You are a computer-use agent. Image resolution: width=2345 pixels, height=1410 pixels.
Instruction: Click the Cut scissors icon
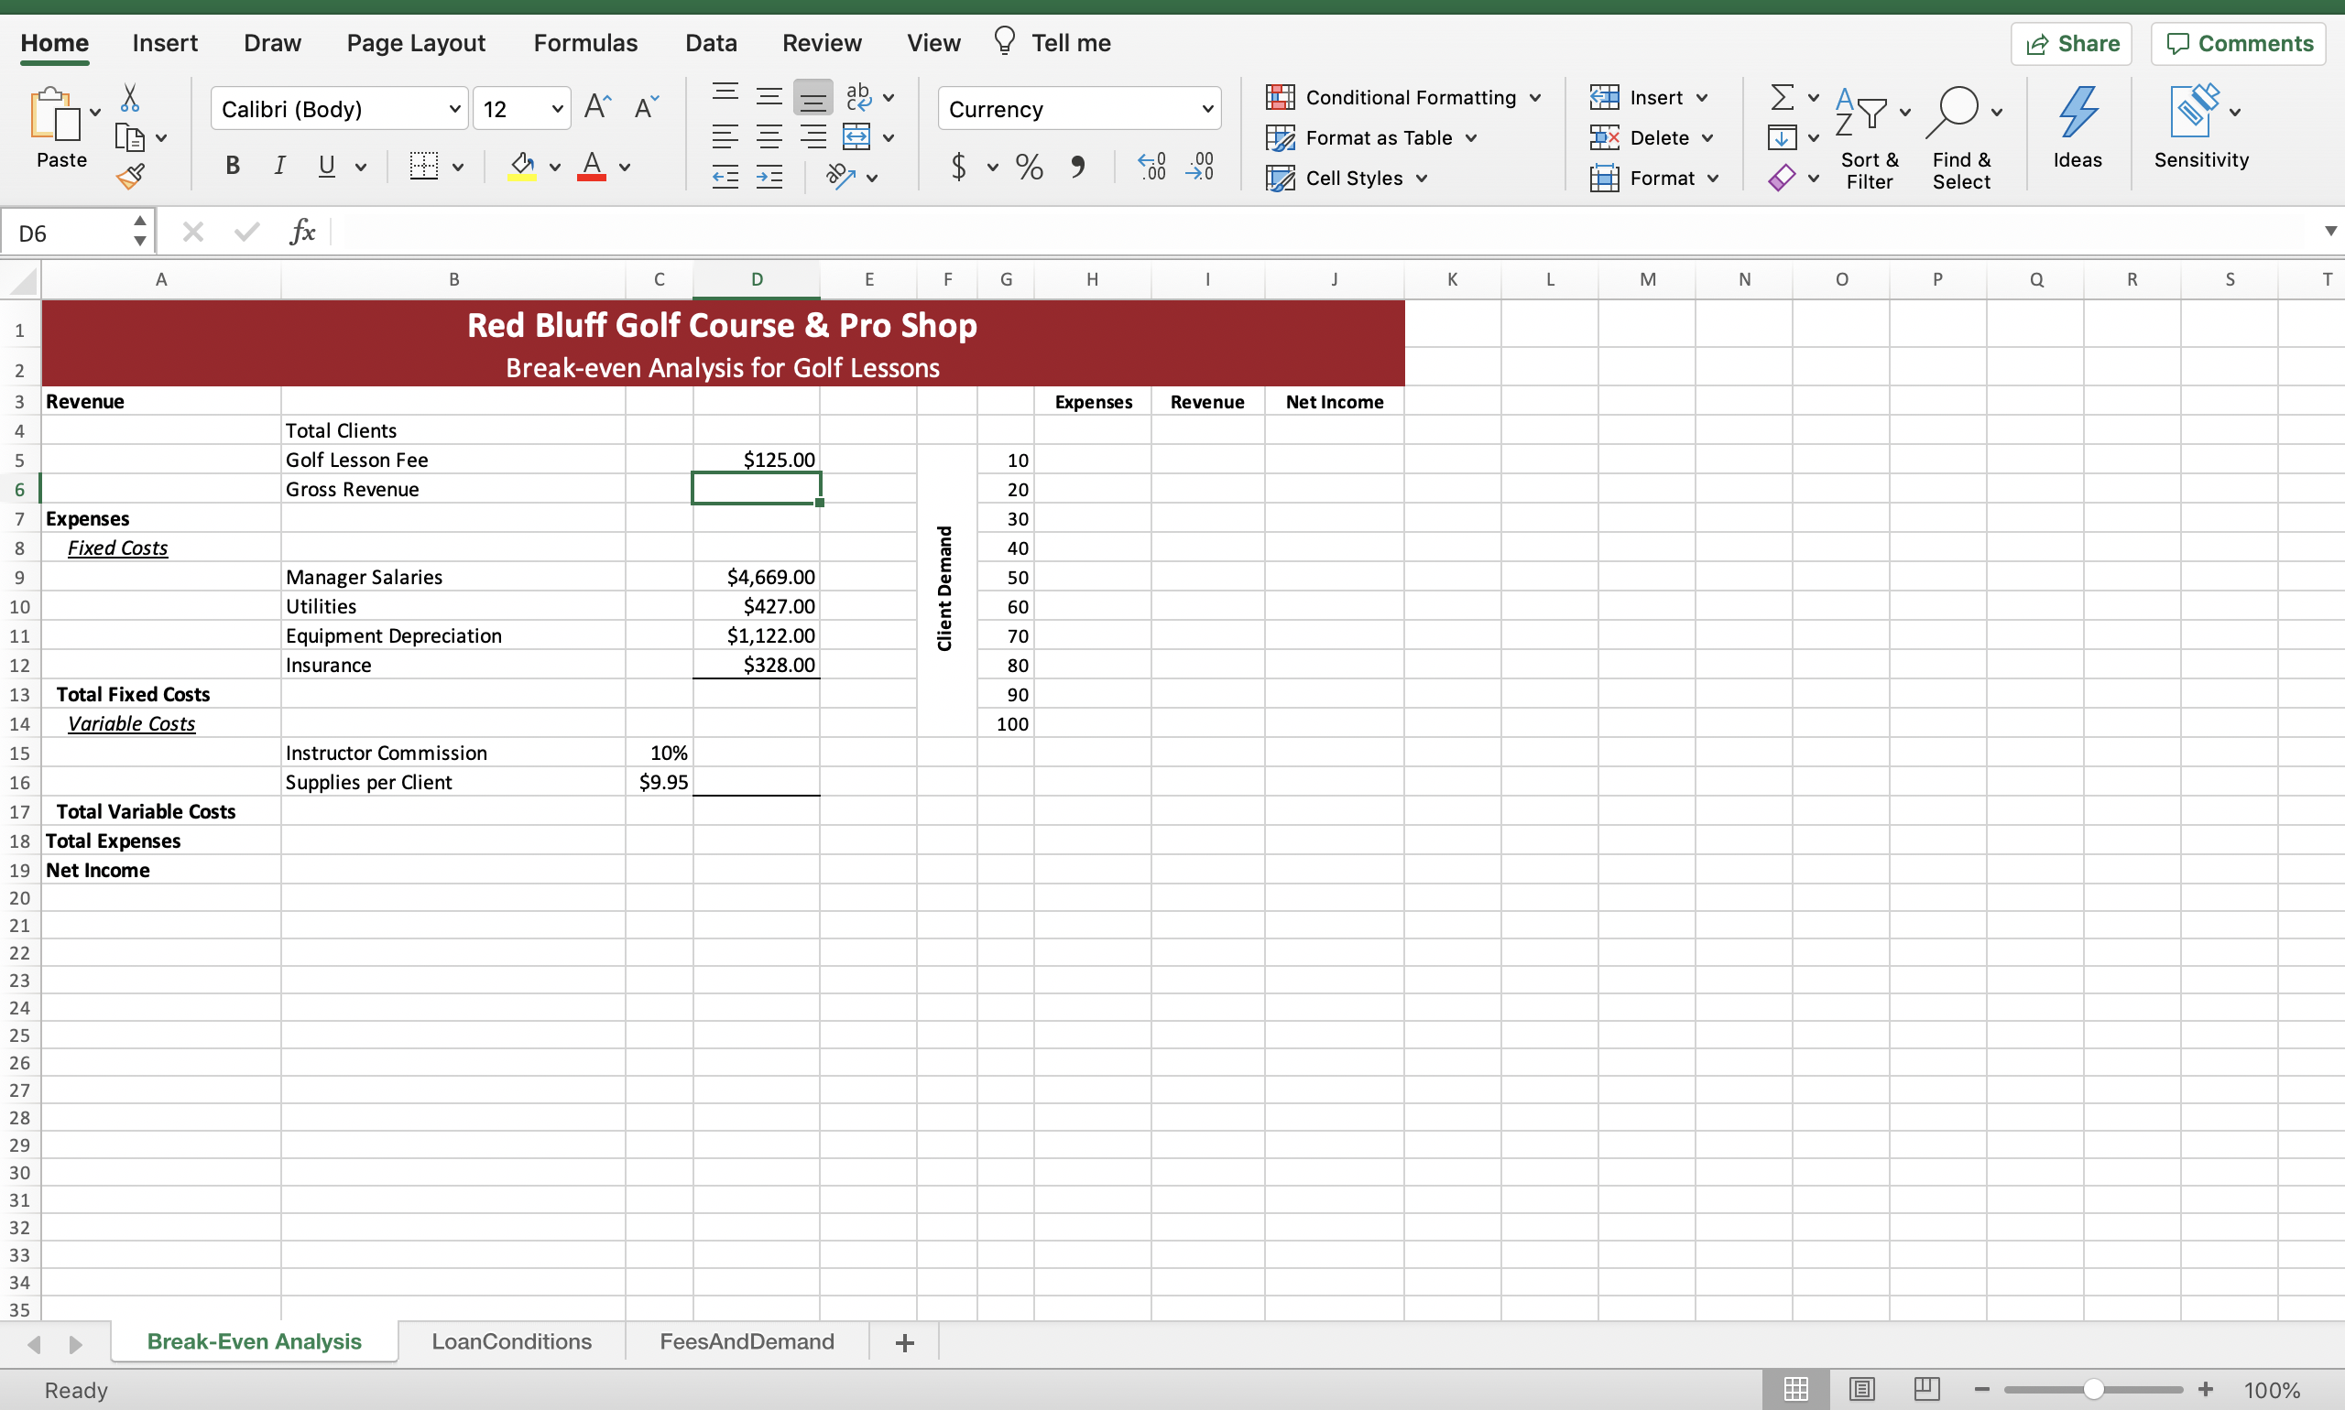(130, 97)
